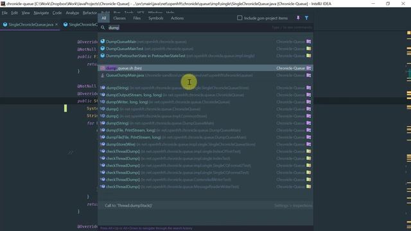The image size is (411, 231).
Task: Open the View menu
Action: click(x=26, y=13)
